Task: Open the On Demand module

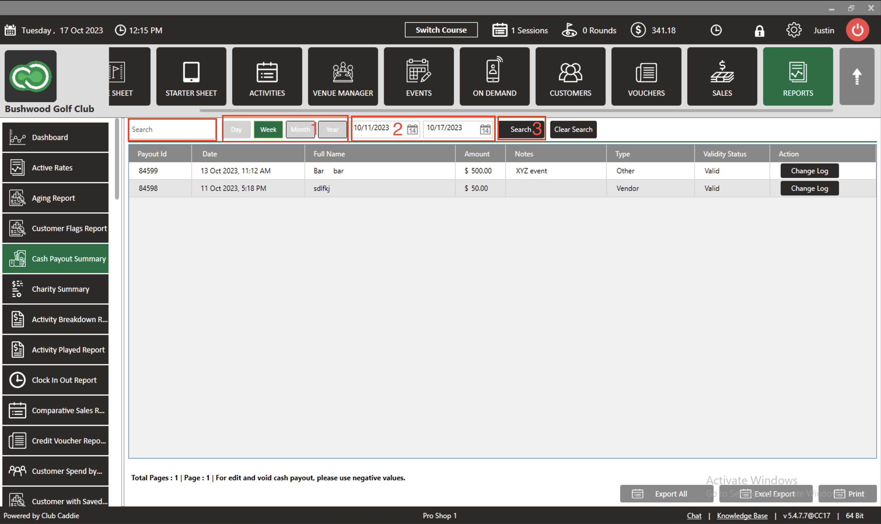Action: (x=494, y=77)
